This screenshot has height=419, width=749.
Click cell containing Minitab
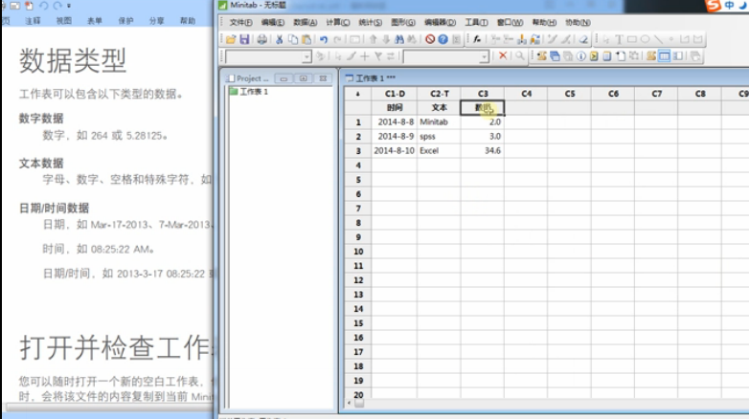[x=439, y=122]
